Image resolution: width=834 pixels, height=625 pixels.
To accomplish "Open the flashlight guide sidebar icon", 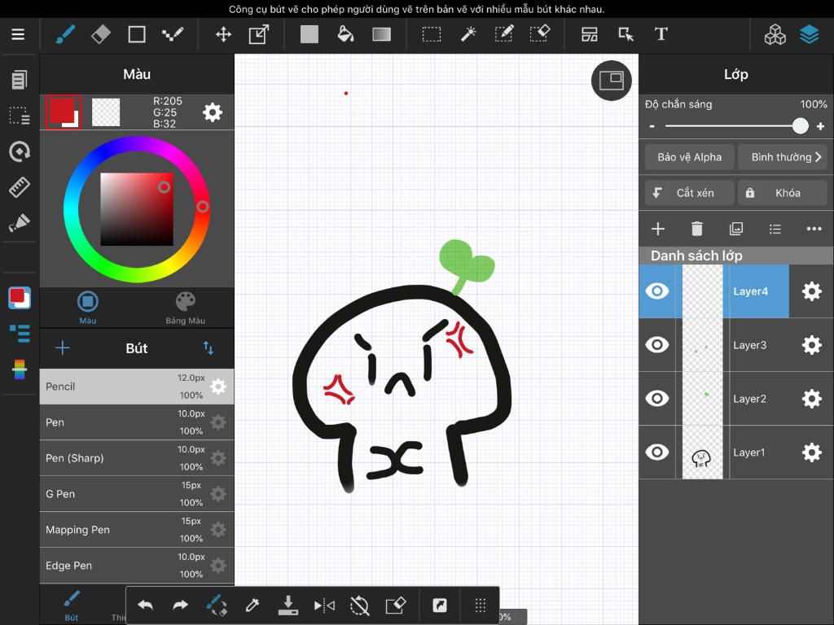I will coord(20,223).
